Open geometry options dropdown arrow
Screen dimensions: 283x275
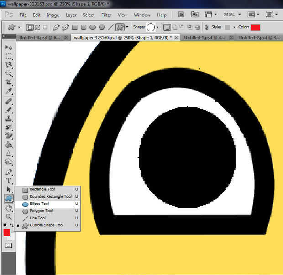point(127,27)
